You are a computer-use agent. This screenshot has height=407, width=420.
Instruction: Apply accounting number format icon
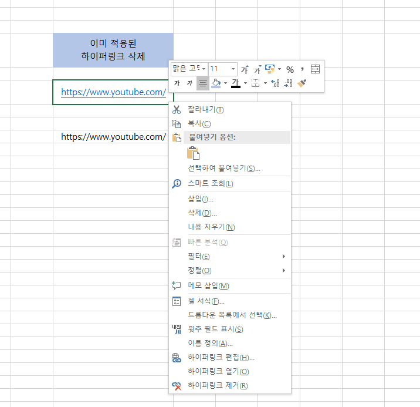coord(270,69)
